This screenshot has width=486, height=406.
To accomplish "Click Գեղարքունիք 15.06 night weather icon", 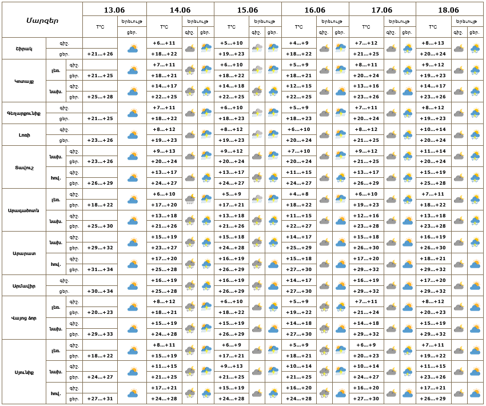I will click(x=257, y=113).
